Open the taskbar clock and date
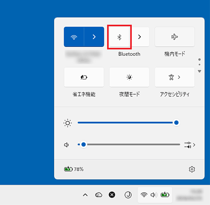This screenshot has width=210, height=205. 190,195
